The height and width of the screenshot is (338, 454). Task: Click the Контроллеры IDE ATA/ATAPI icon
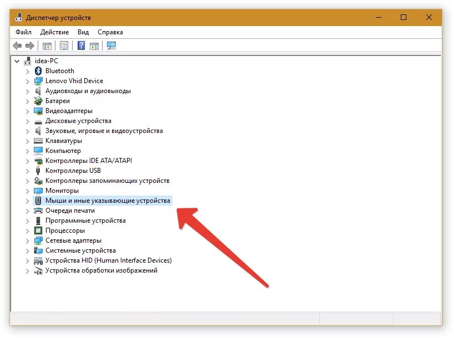pos(38,161)
